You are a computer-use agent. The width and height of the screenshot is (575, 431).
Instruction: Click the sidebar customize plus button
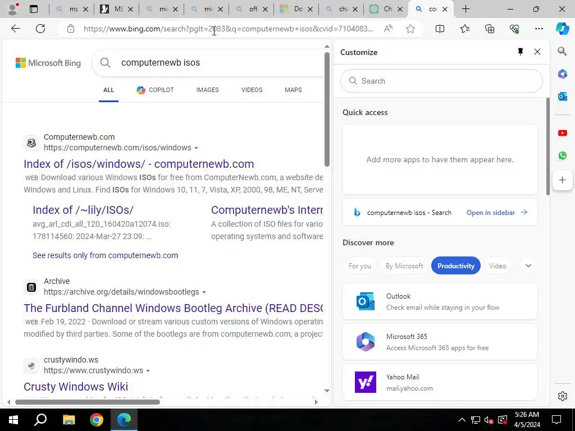pos(562,180)
